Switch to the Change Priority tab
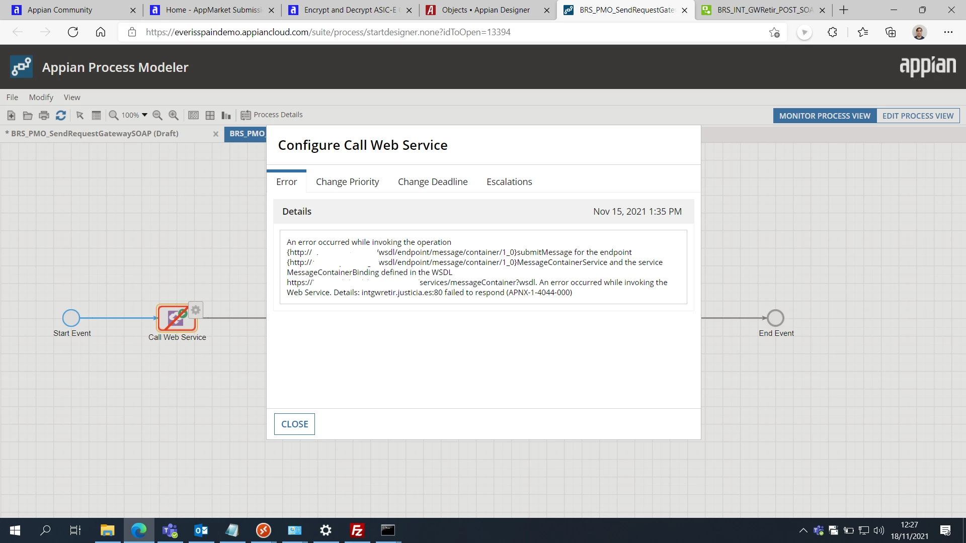Viewport: 966px width, 543px height. point(348,182)
